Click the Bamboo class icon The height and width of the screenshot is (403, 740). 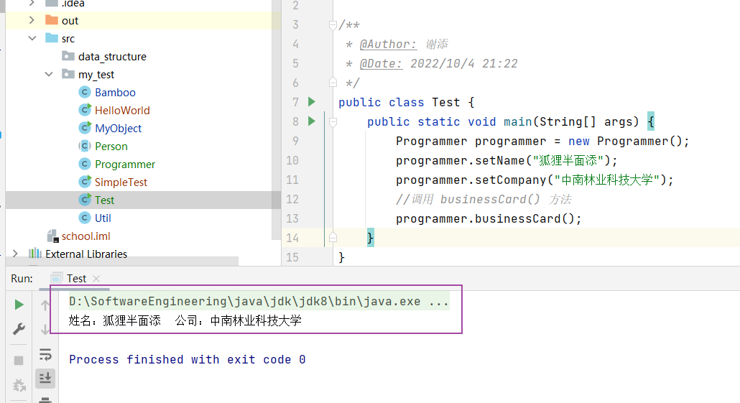pos(85,92)
